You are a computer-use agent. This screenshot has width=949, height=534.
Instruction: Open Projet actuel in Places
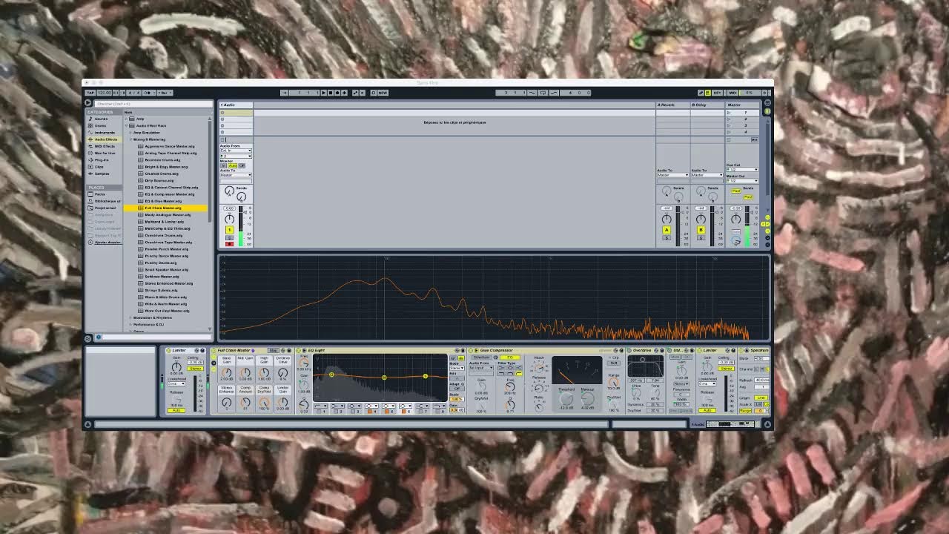click(104, 208)
